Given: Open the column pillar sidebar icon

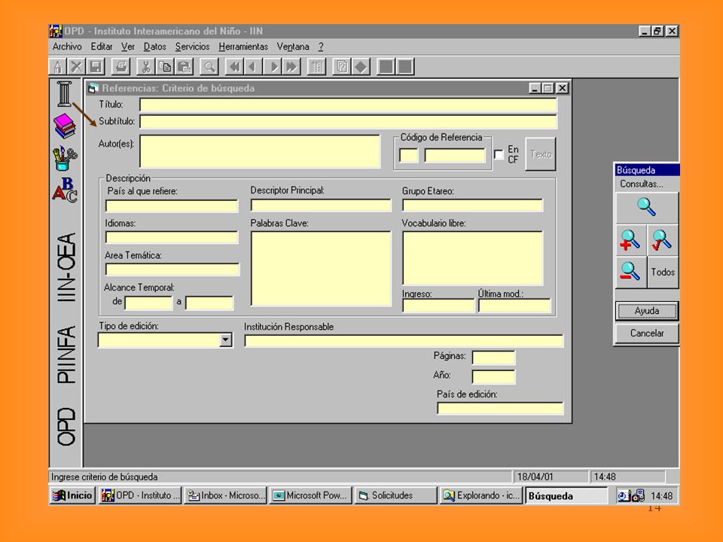Looking at the screenshot, I should (64, 93).
